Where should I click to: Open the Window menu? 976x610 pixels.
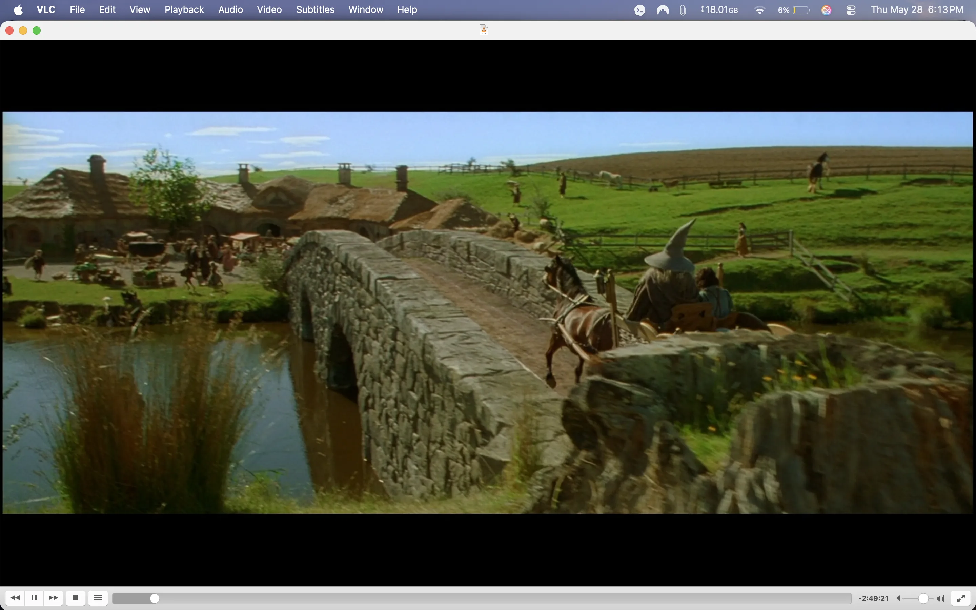pyautogui.click(x=366, y=10)
